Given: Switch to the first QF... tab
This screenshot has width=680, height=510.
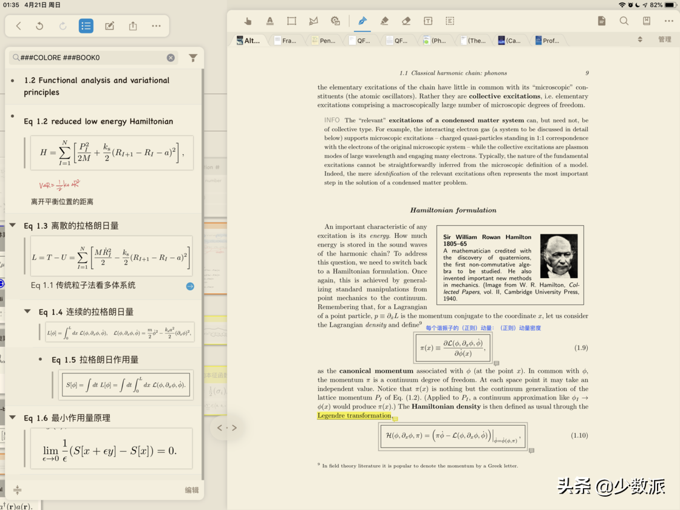Looking at the screenshot, I should 360,40.
